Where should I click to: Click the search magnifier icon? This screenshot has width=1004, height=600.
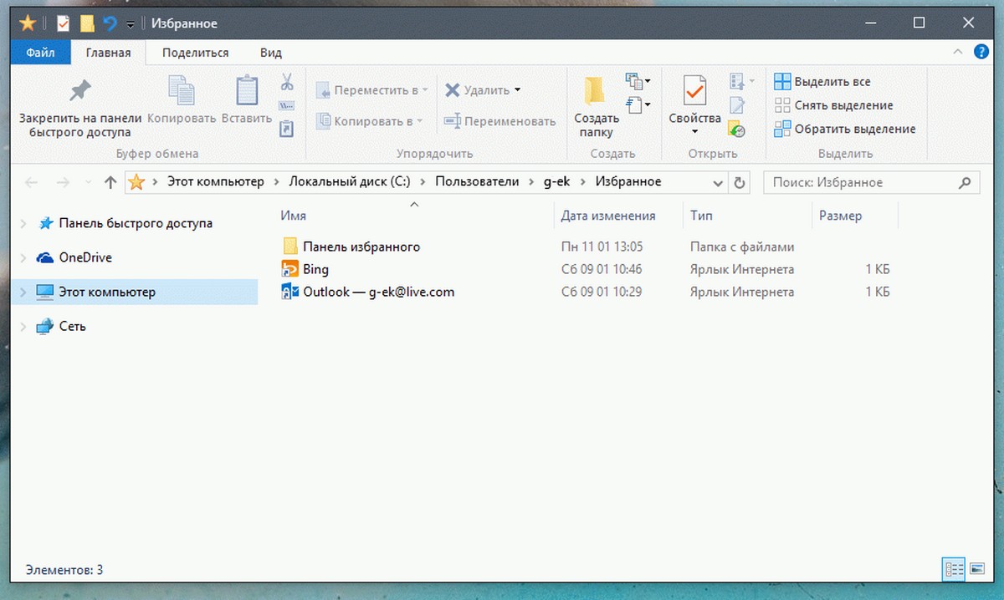tap(965, 182)
